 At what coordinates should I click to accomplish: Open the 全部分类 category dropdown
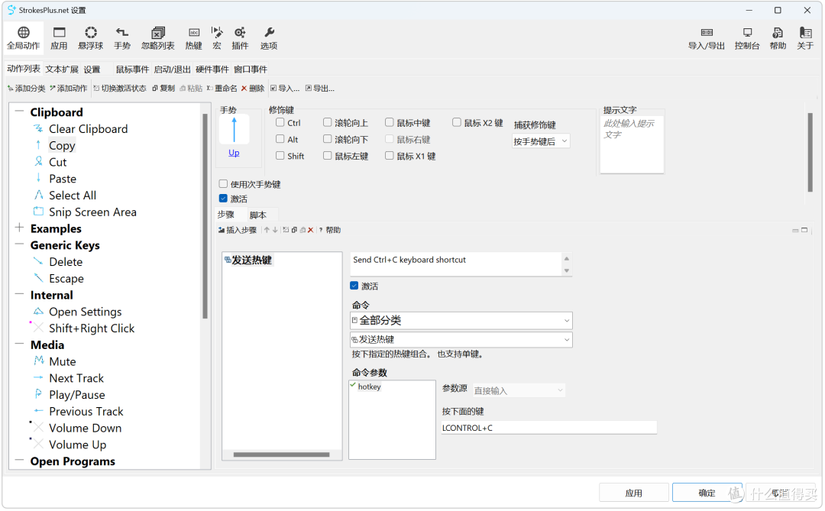[x=461, y=321]
